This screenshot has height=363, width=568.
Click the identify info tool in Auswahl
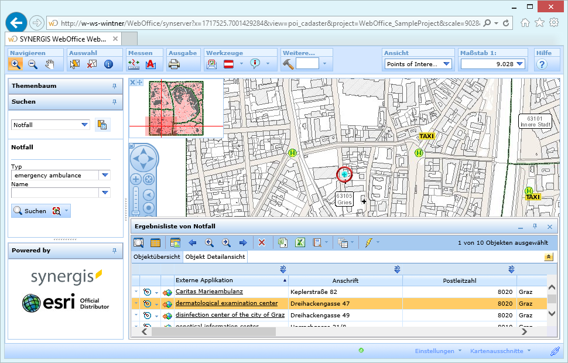108,64
